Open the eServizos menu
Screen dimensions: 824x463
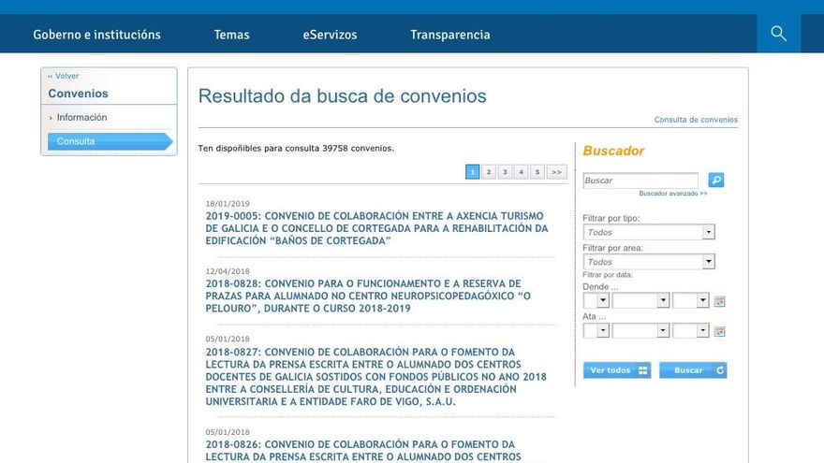pyautogui.click(x=330, y=35)
